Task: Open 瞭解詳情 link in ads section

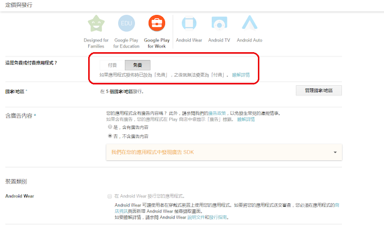Action: (x=246, y=119)
